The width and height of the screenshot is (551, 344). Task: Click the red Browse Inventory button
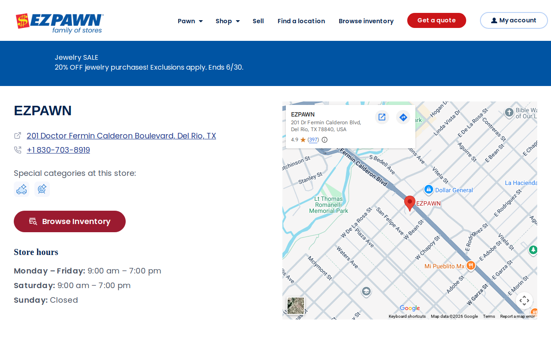[70, 221]
